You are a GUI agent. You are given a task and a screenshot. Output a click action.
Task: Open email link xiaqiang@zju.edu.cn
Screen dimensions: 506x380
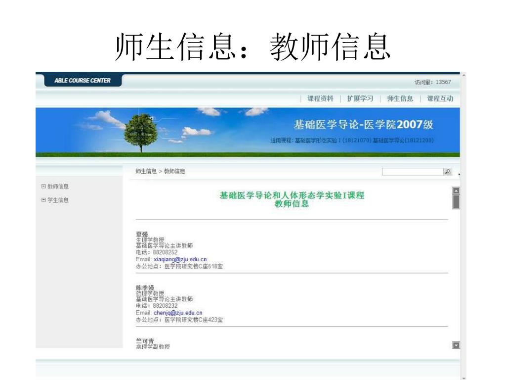[x=180, y=259]
